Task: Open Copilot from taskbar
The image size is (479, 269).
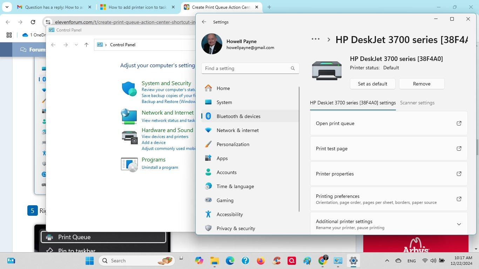Action: click(199, 261)
